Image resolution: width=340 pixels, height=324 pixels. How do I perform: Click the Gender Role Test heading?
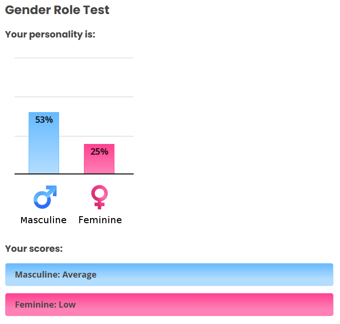click(x=57, y=11)
